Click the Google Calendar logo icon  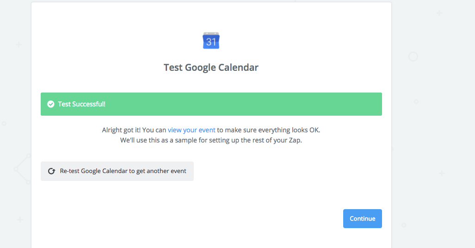coord(211,41)
